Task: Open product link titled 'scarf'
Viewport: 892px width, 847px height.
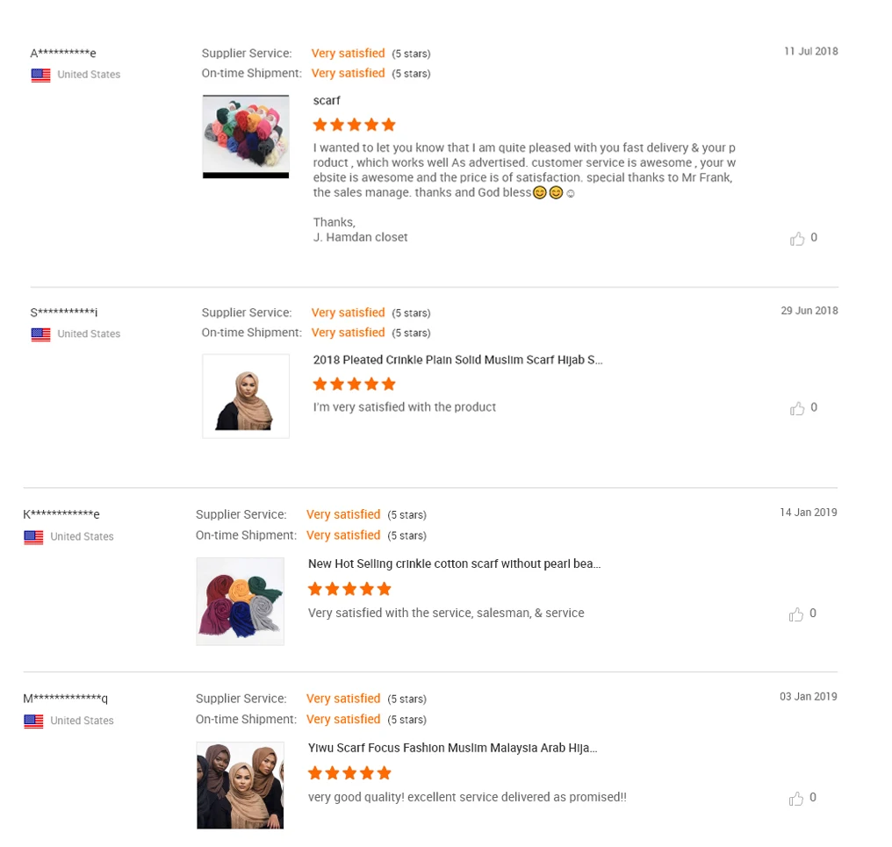Action: coord(327,101)
